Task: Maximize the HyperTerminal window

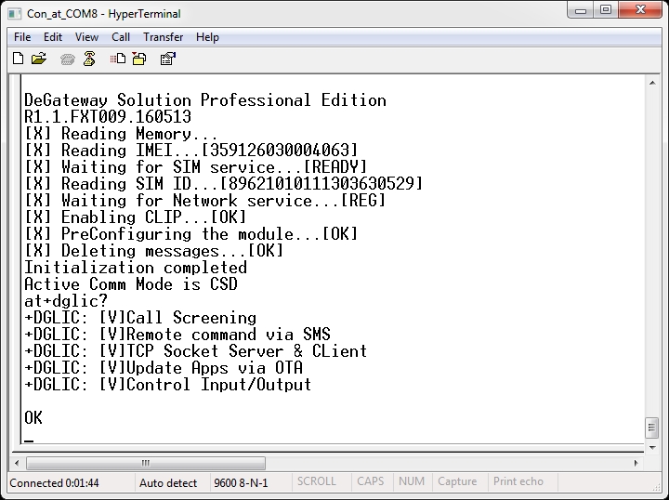Action: [x=606, y=10]
